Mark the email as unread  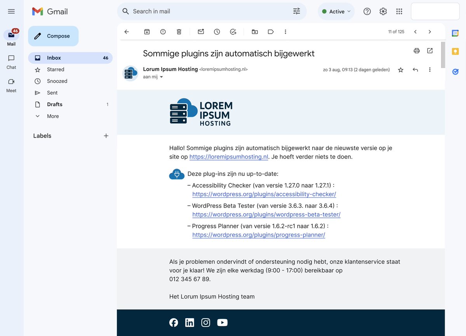point(201,32)
